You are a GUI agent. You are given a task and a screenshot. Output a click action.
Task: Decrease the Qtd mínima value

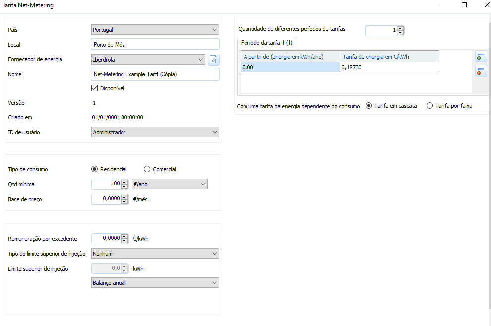[124, 187]
